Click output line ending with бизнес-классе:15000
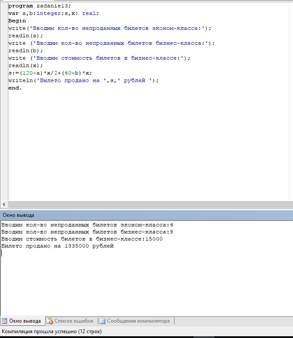 pos(82,239)
